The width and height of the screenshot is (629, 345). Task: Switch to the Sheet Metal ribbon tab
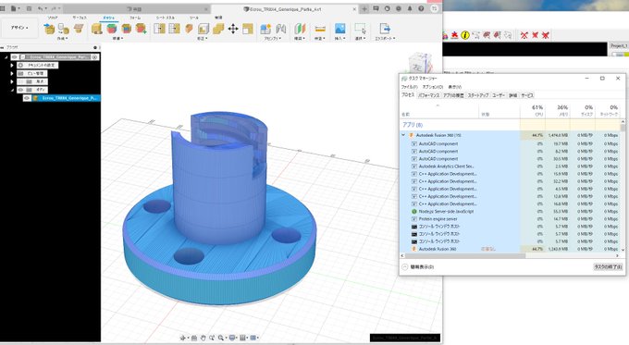[165, 18]
